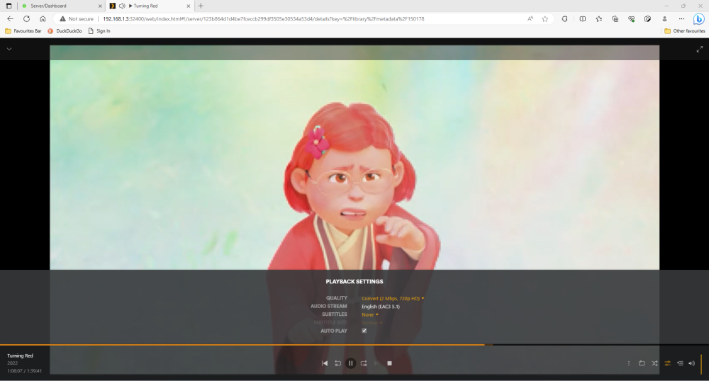Skip forward thirty seconds in the video
This screenshot has width=709, height=381.
coord(364,363)
